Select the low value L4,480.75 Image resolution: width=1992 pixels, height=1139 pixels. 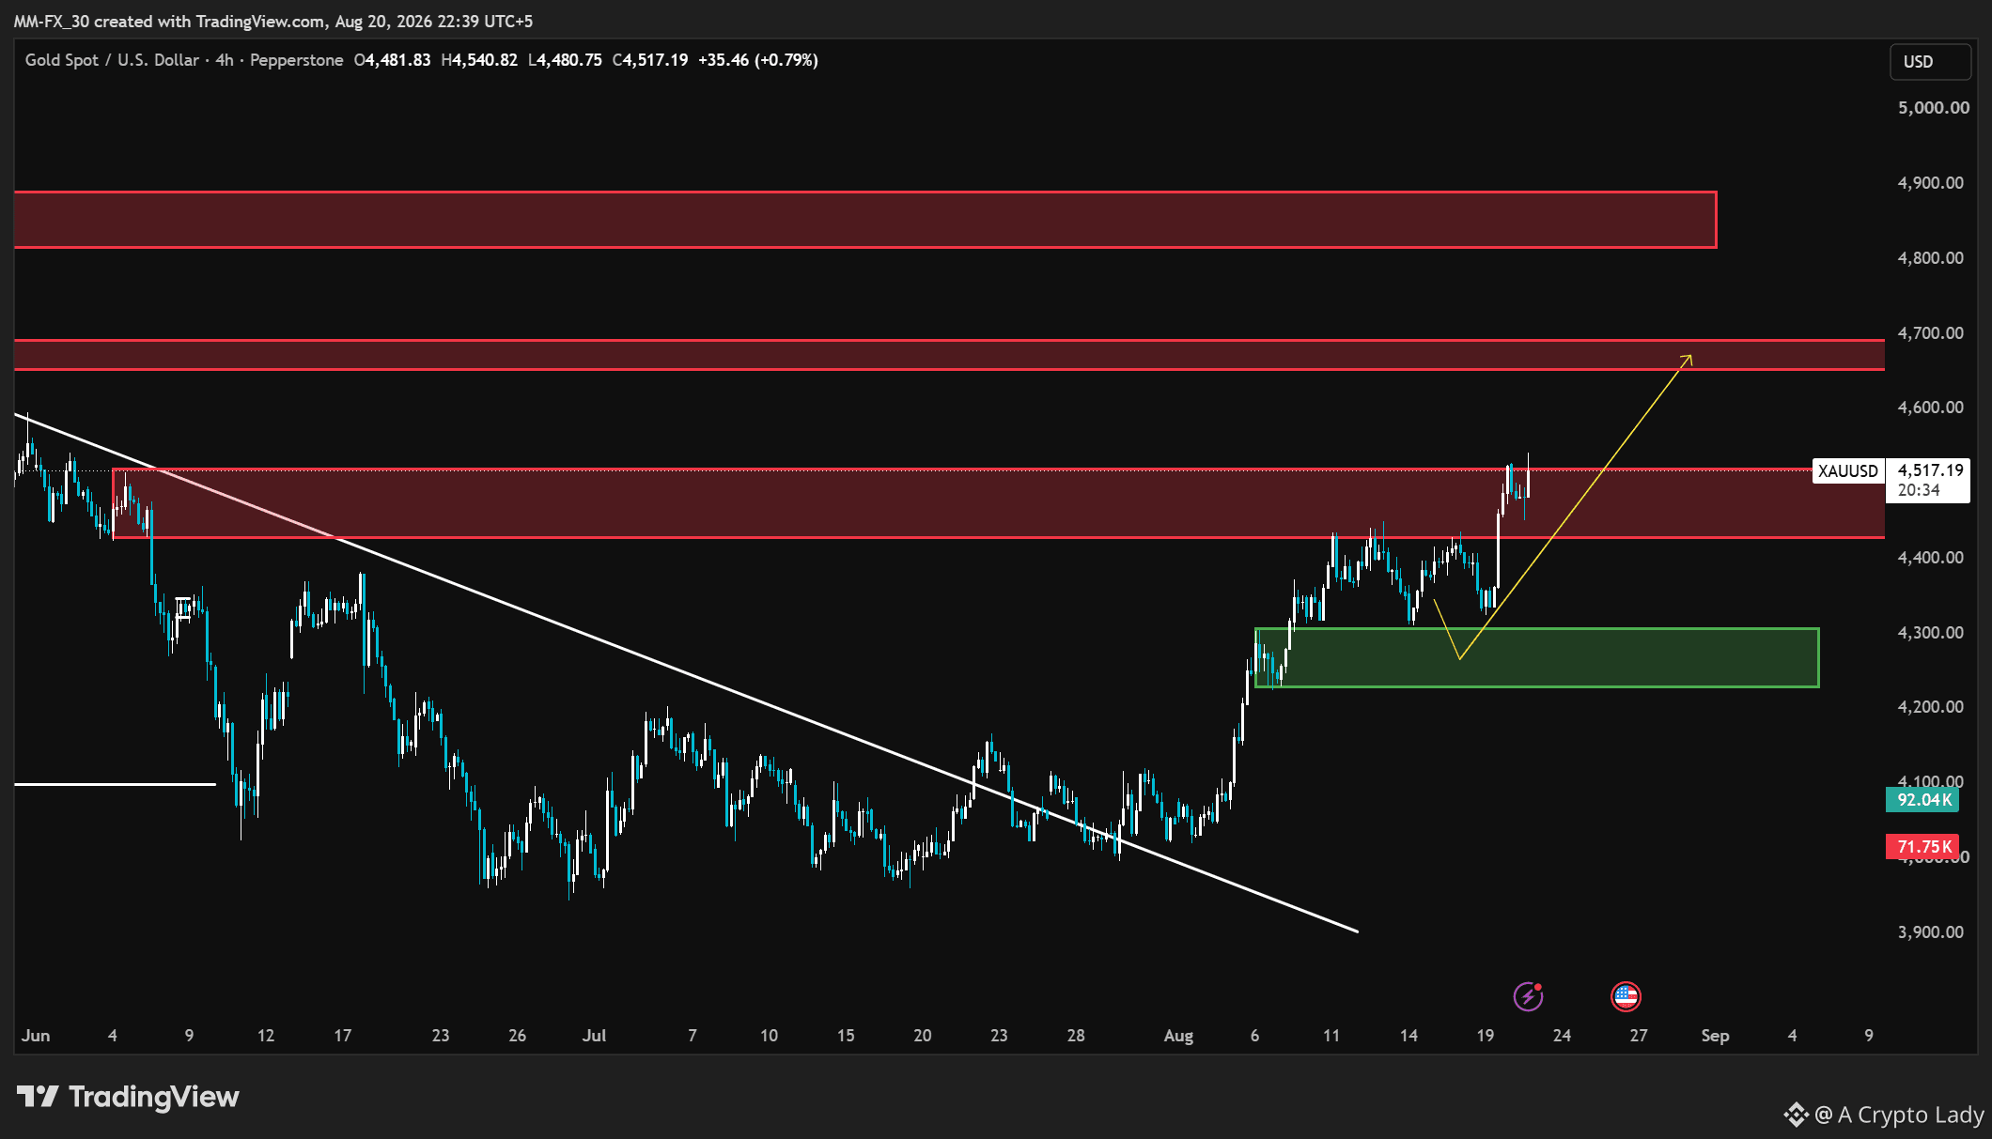tap(565, 60)
